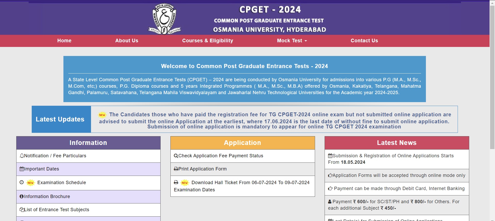Click the hand icon beside Payment can be made
The width and height of the screenshot is (495, 221).
330,189
